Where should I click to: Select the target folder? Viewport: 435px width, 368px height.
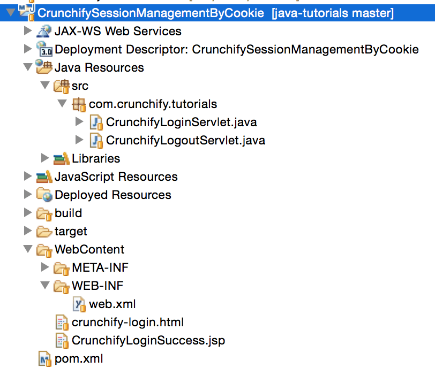70,232
